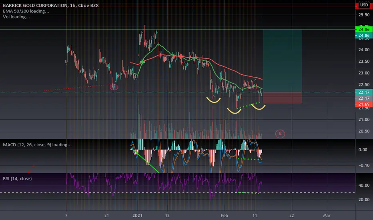Select the green profit zone of long position
The image size is (373, 220).
(283, 61)
